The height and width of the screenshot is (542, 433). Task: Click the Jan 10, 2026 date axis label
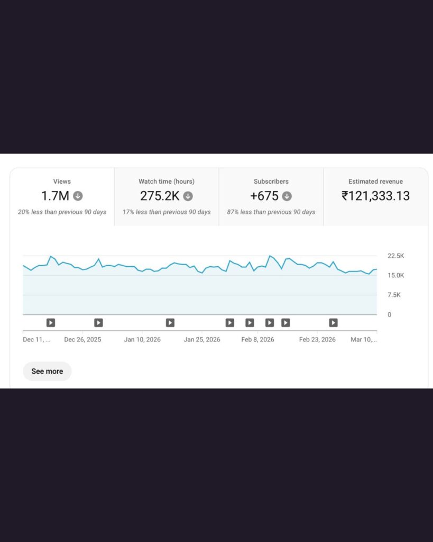142,340
